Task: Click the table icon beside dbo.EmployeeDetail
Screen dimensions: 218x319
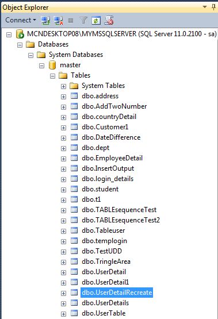Action: 74,158
